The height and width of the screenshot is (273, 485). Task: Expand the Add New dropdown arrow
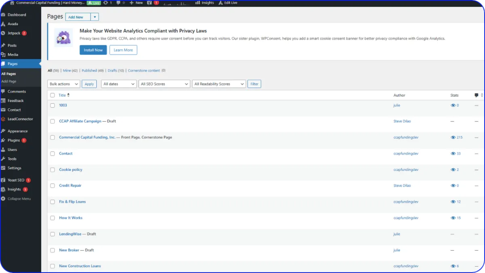pyautogui.click(x=95, y=17)
